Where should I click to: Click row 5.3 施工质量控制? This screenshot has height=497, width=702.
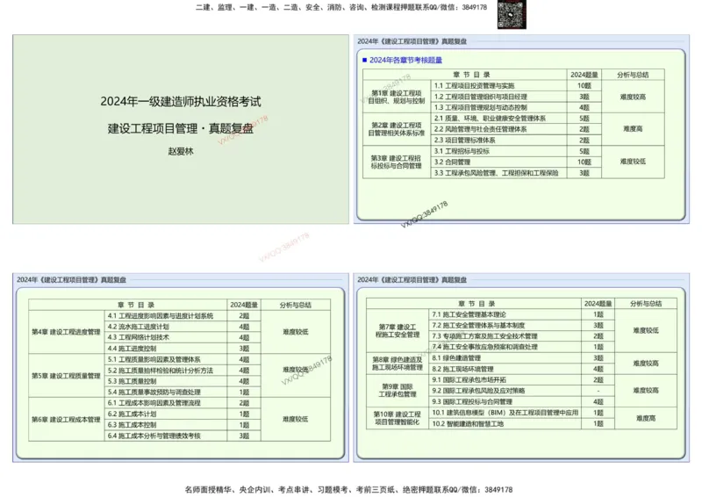[166, 381]
